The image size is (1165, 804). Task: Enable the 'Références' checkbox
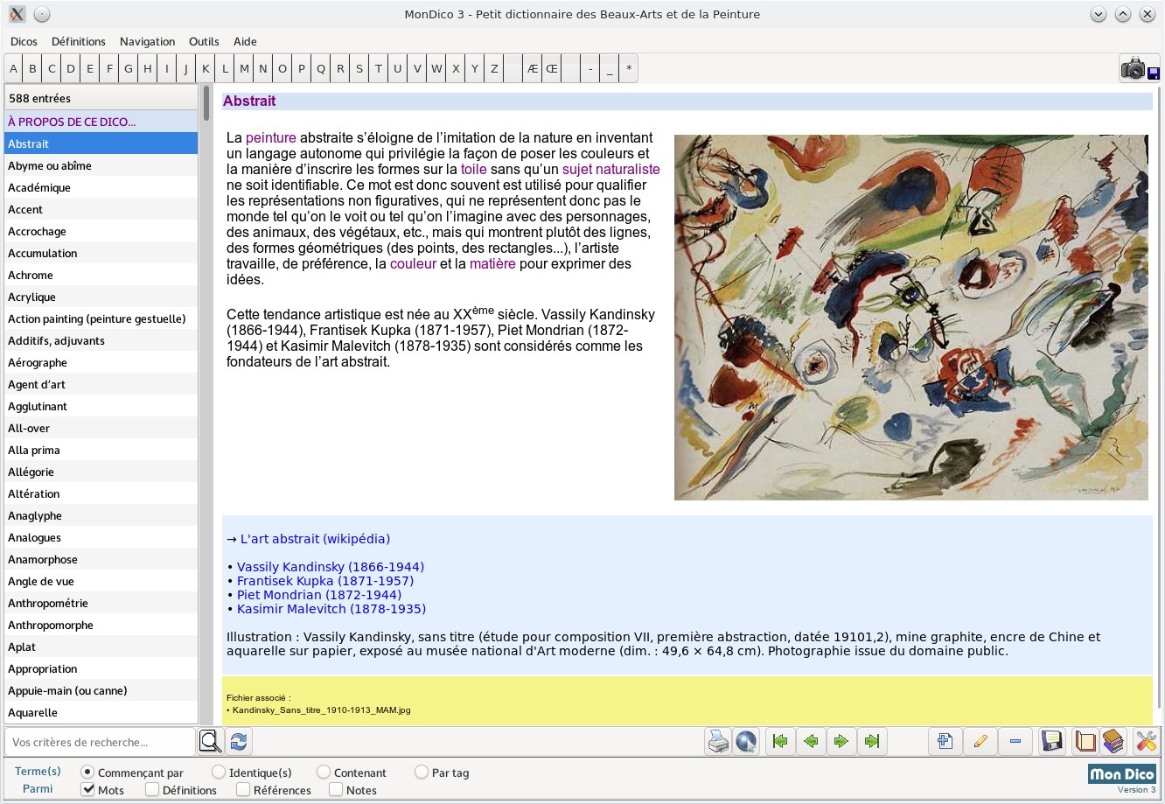click(274, 789)
